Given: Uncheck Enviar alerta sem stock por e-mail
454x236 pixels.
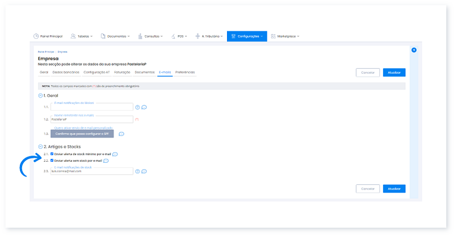Looking at the screenshot, I should tap(52, 161).
